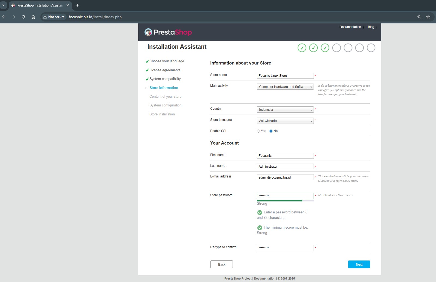The height and width of the screenshot is (282, 436).
Task: Open a new browser tab
Action: pos(77,5)
